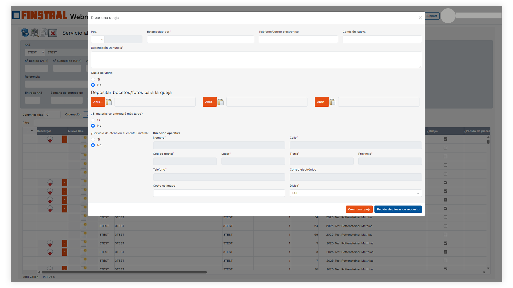Open the print preview icon in background toolbar

[x=34, y=33]
